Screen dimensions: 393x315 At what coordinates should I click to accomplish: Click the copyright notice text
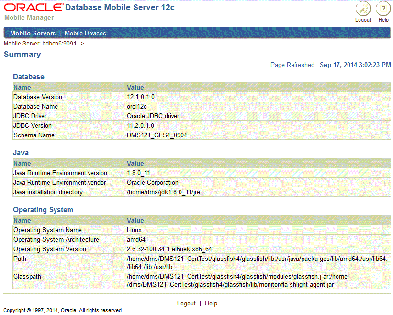point(63,310)
